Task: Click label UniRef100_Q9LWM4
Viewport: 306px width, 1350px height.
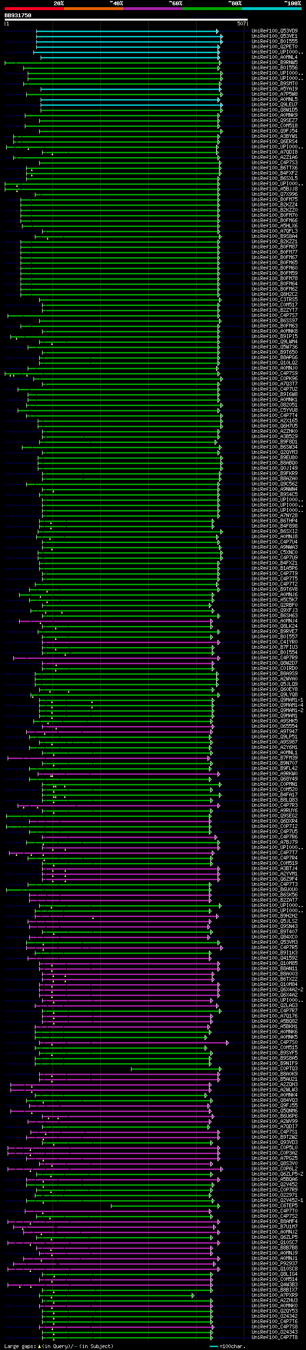Action: point(274,342)
